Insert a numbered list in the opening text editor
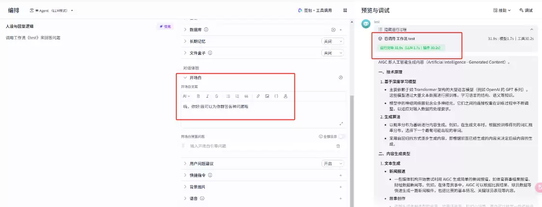Viewport: 542px width, 207px height. pyautogui.click(x=237, y=96)
